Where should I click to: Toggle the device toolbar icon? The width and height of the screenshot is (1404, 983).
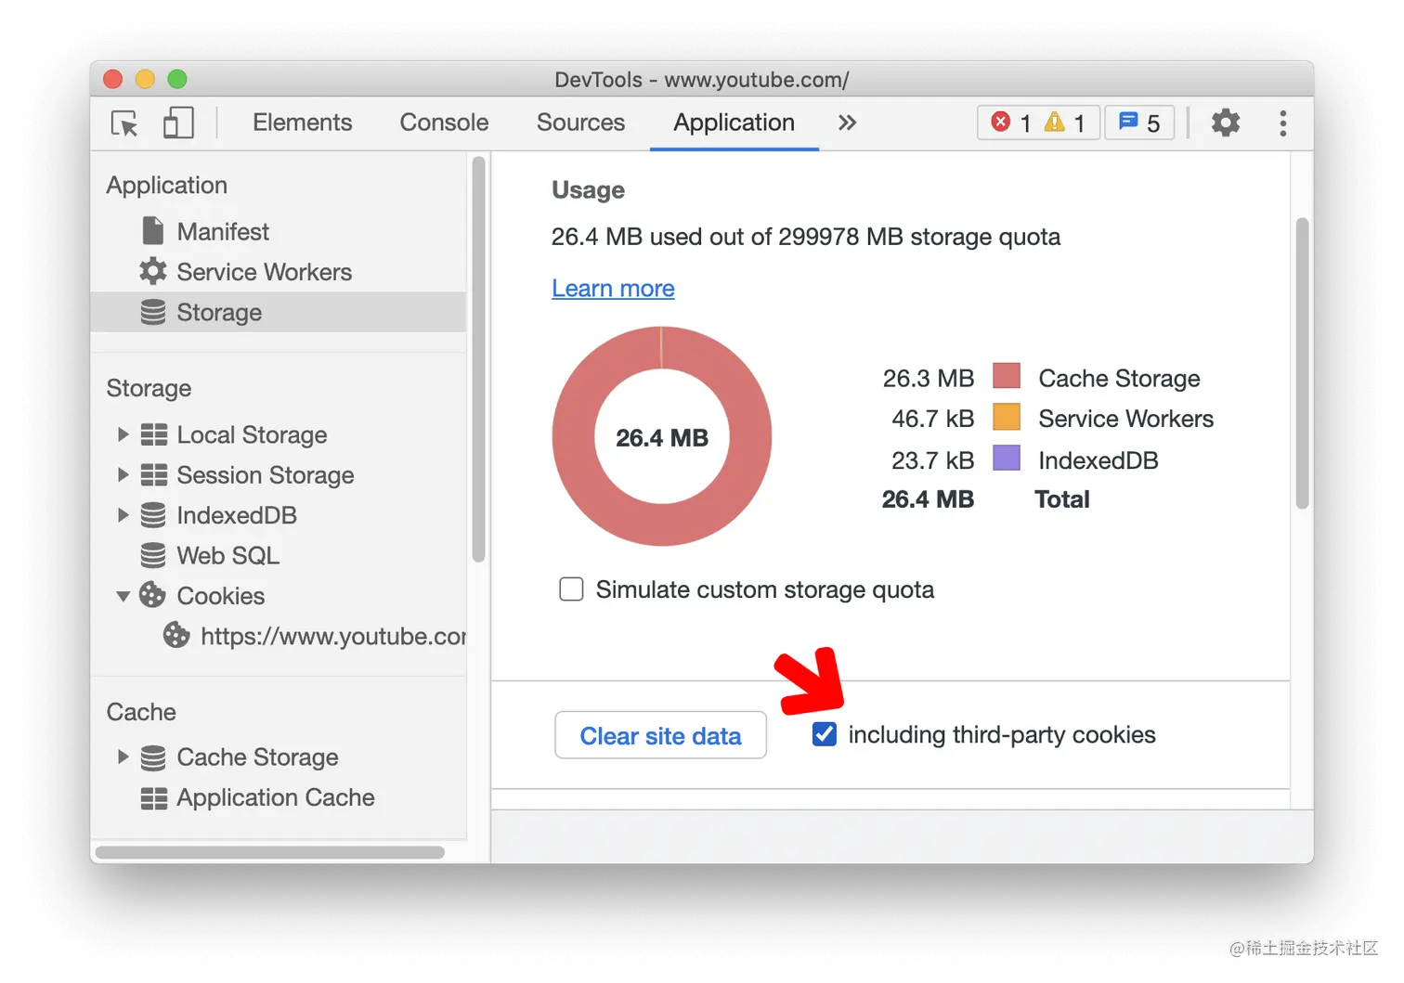(x=178, y=123)
